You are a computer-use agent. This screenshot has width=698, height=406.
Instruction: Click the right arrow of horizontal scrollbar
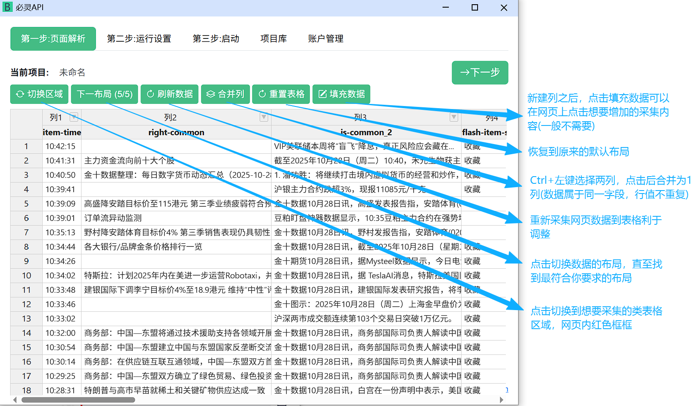(501, 400)
